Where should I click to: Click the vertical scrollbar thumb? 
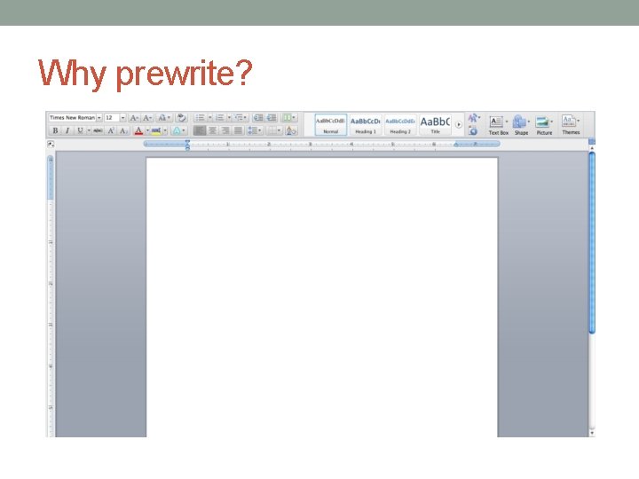tap(592, 243)
